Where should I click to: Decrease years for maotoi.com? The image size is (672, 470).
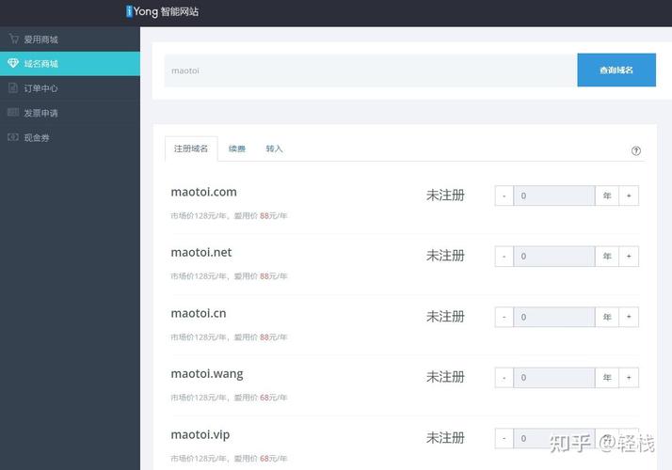[x=504, y=196]
